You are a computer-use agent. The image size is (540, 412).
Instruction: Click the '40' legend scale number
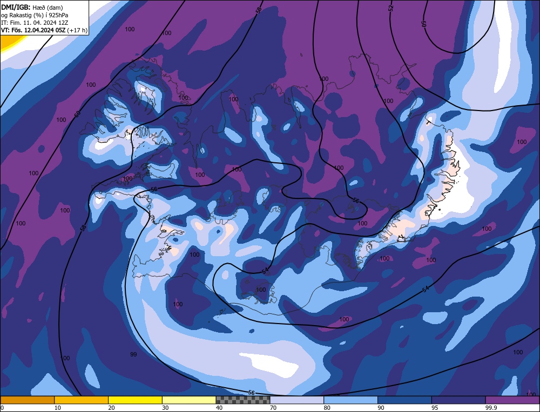tap(219, 408)
